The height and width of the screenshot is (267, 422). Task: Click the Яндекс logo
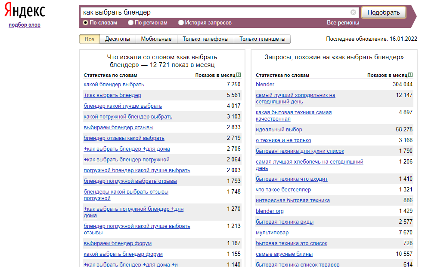[25, 10]
